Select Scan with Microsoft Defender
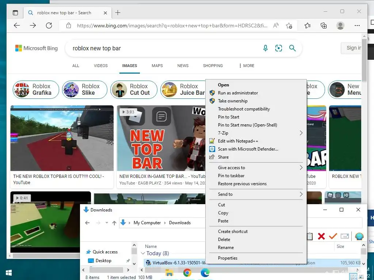Screen dimensions: 374x280 point(256,149)
